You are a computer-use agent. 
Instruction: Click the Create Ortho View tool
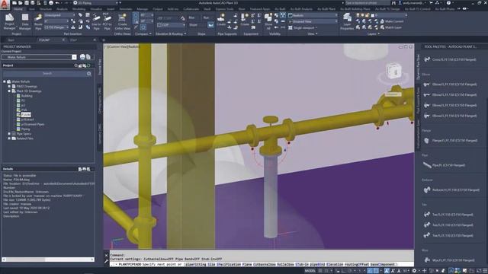click(x=122, y=21)
